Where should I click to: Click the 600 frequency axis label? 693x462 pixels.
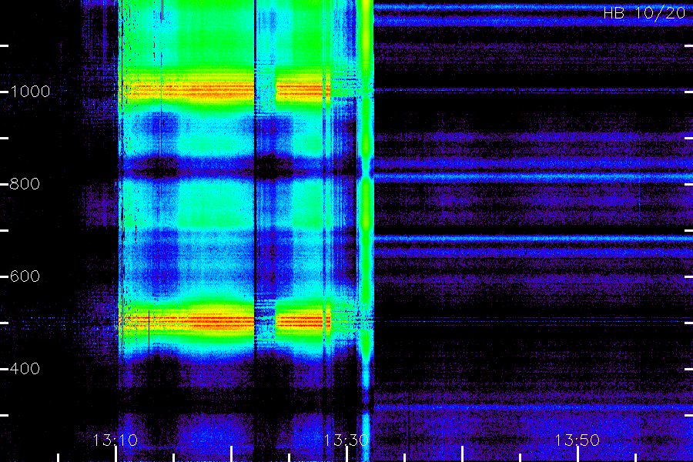(x=25, y=276)
